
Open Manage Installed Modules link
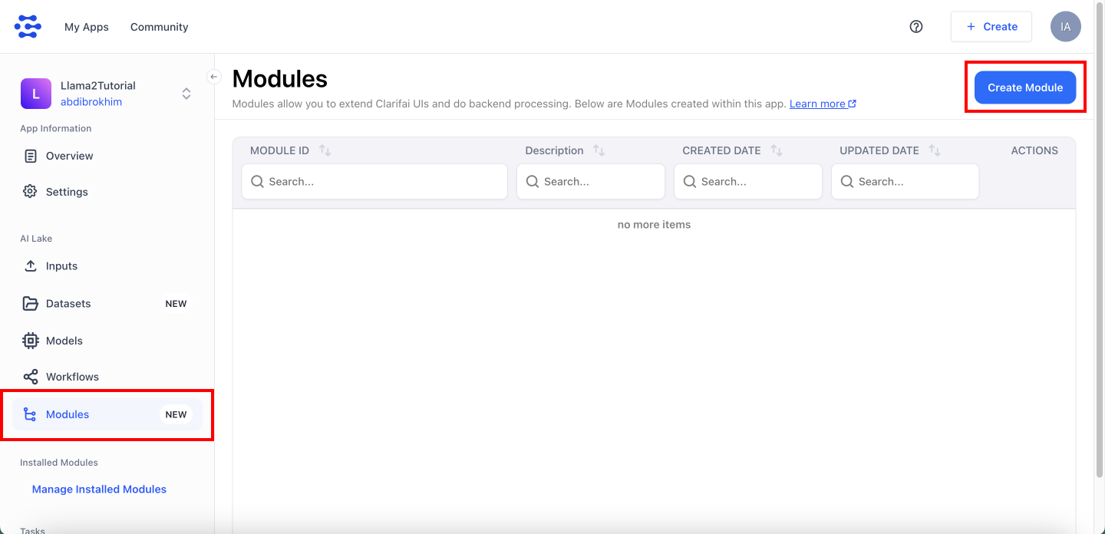pyautogui.click(x=99, y=489)
